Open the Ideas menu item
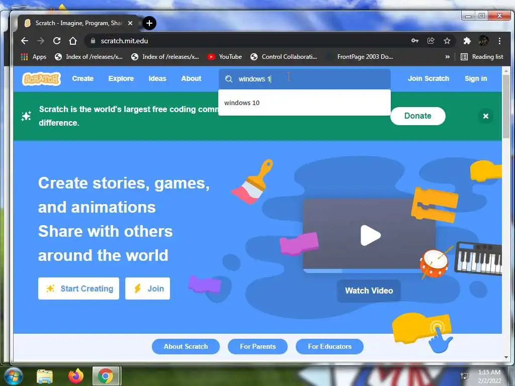This screenshot has width=515, height=386. pyautogui.click(x=157, y=79)
